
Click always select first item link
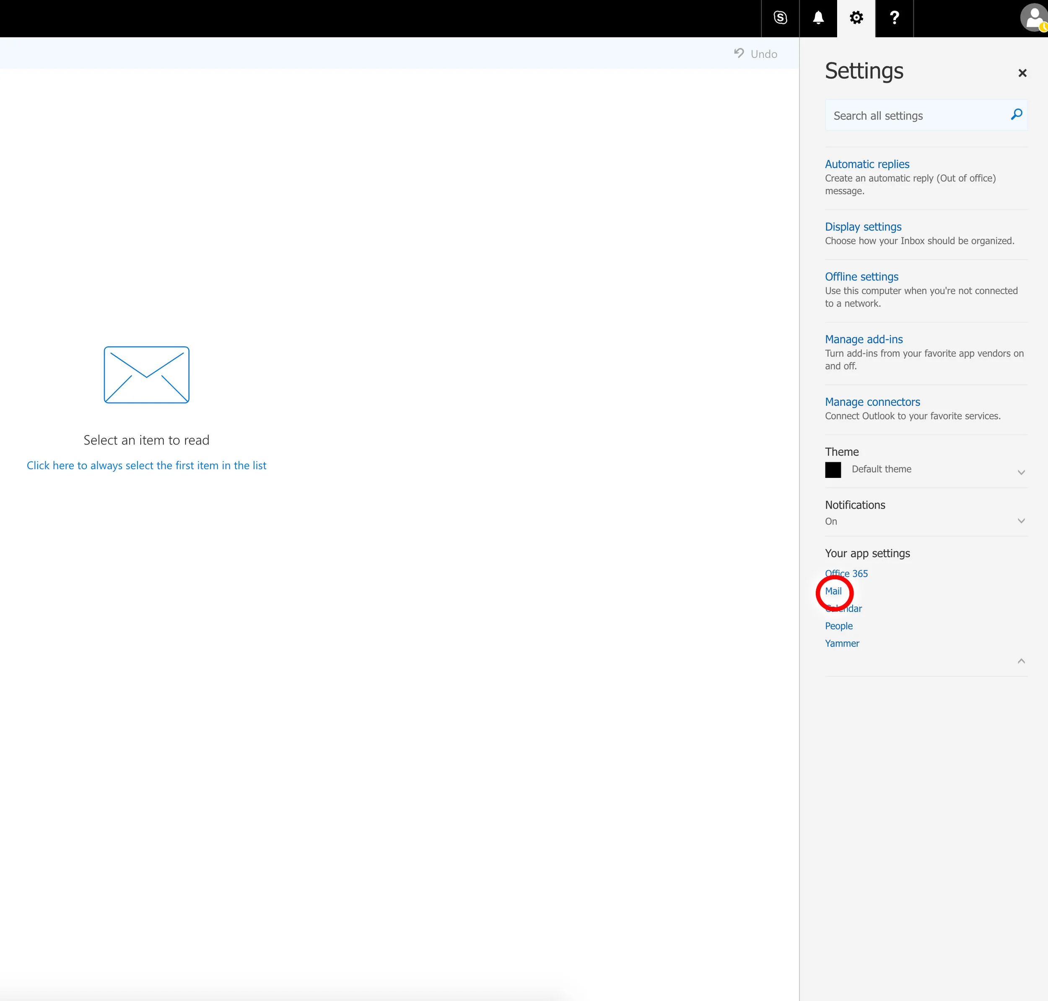pyautogui.click(x=146, y=466)
